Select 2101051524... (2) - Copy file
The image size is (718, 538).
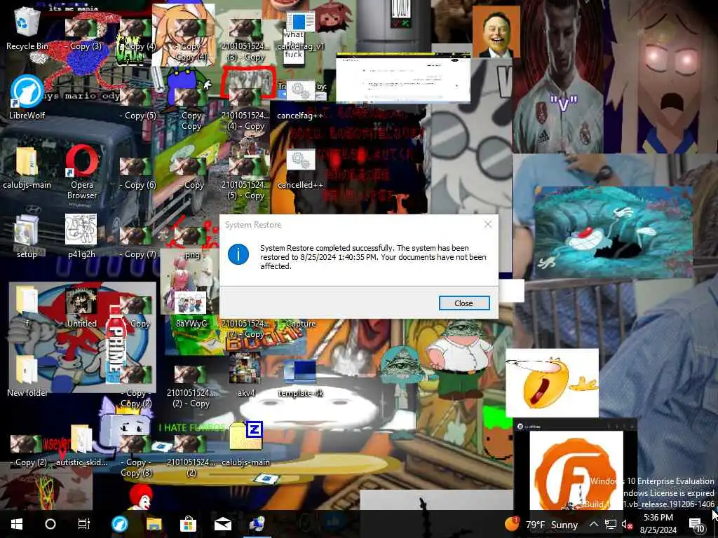coord(191,387)
